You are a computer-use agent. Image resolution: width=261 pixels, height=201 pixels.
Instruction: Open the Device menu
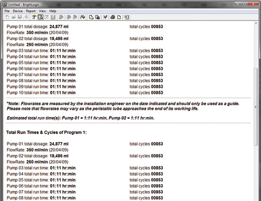tap(18, 11)
